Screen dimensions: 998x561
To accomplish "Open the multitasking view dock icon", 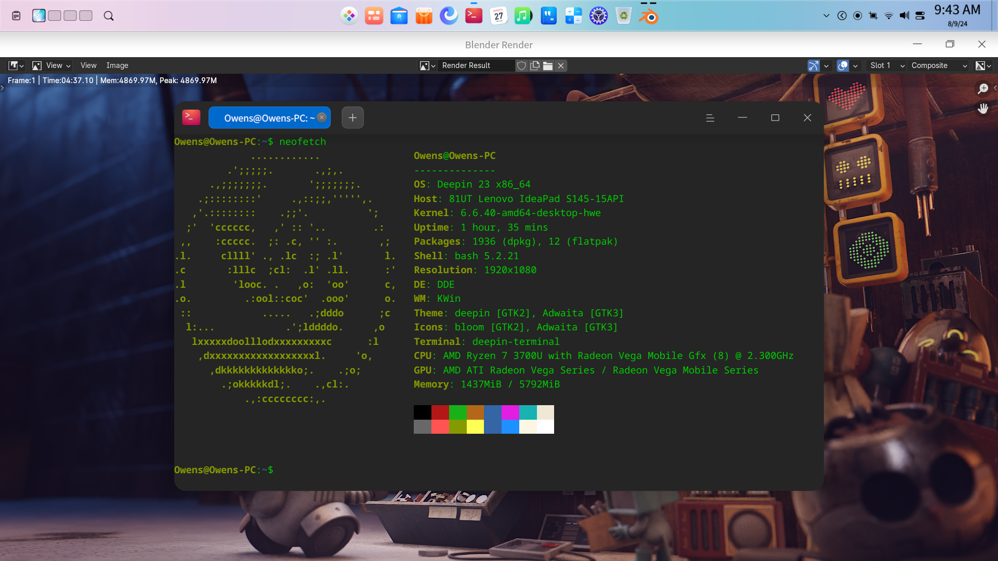I will coord(374,16).
